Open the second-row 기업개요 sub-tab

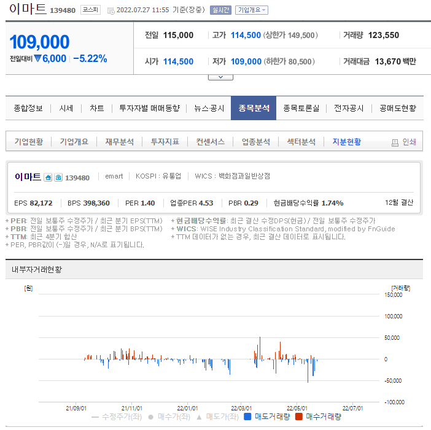(x=74, y=142)
